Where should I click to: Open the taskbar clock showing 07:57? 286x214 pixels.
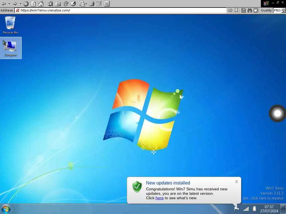tap(269, 209)
